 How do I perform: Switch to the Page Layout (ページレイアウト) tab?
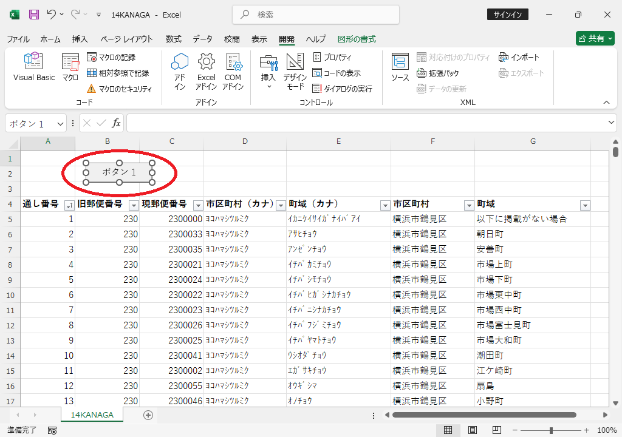[126, 39]
